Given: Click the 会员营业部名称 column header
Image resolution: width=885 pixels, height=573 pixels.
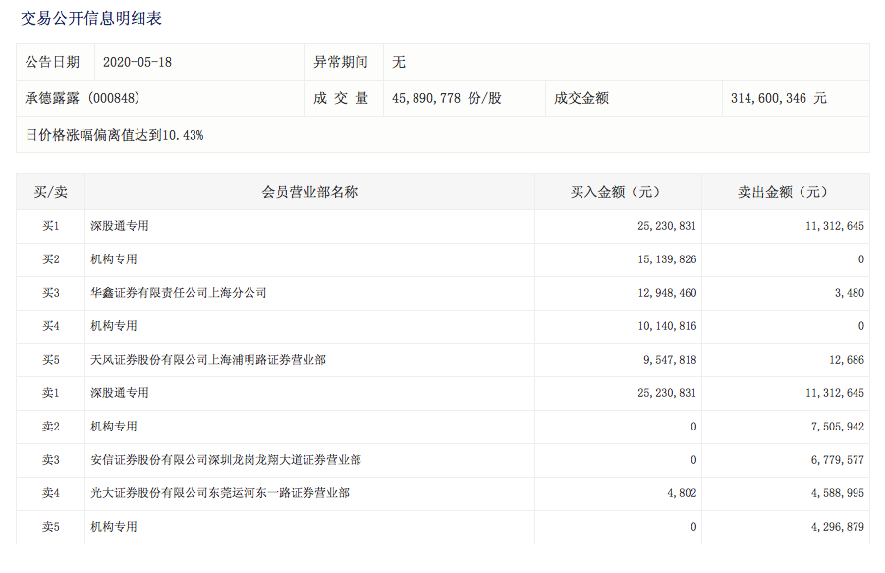Looking at the screenshot, I should pyautogui.click(x=309, y=192).
